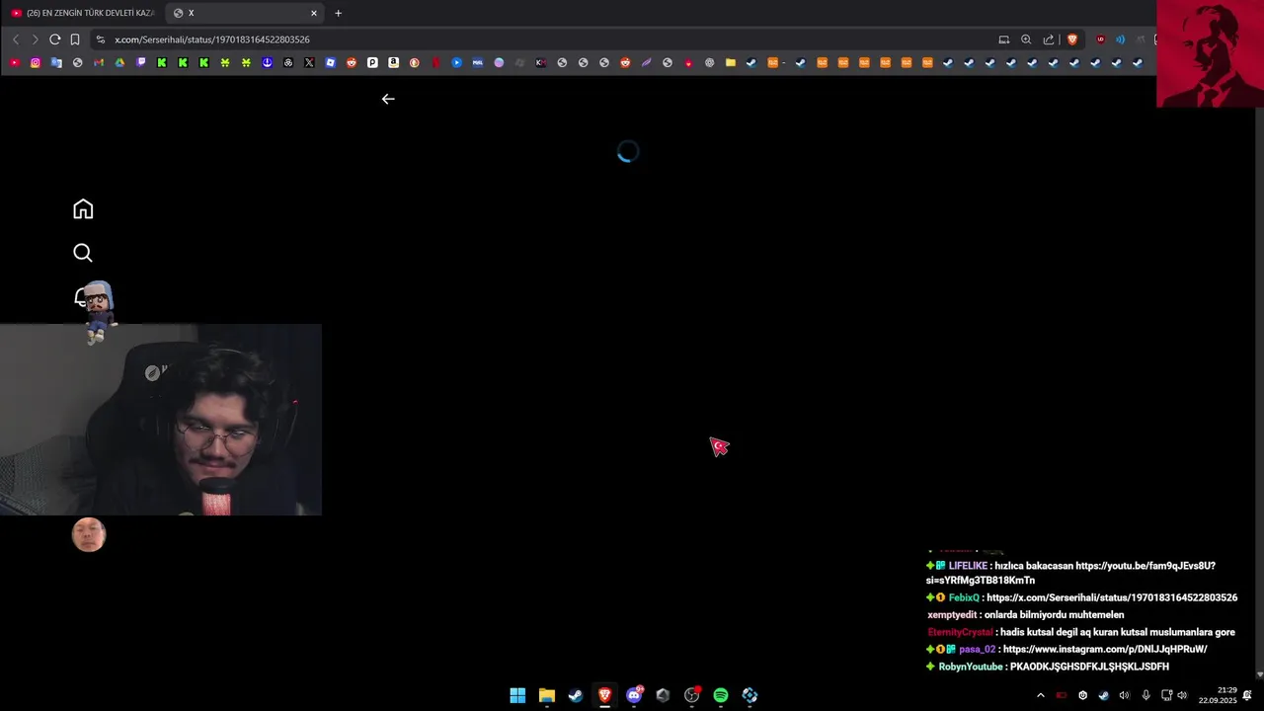Open the Twitch bookmark
Viewport: 1264px width, 711px height.
[141, 62]
